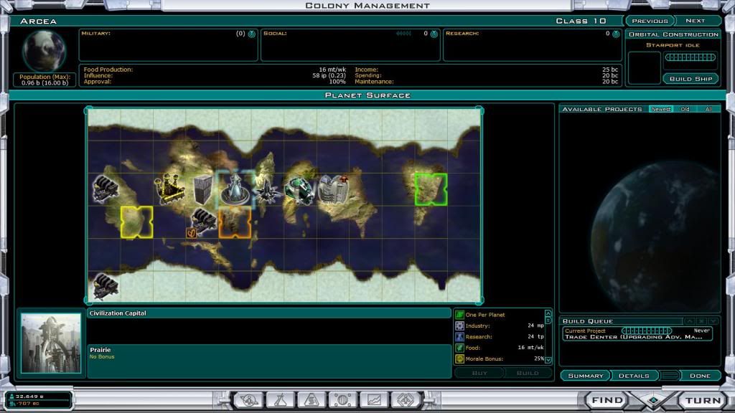
Task: Click the "Starport Idle" status text
Action: click(x=673, y=45)
